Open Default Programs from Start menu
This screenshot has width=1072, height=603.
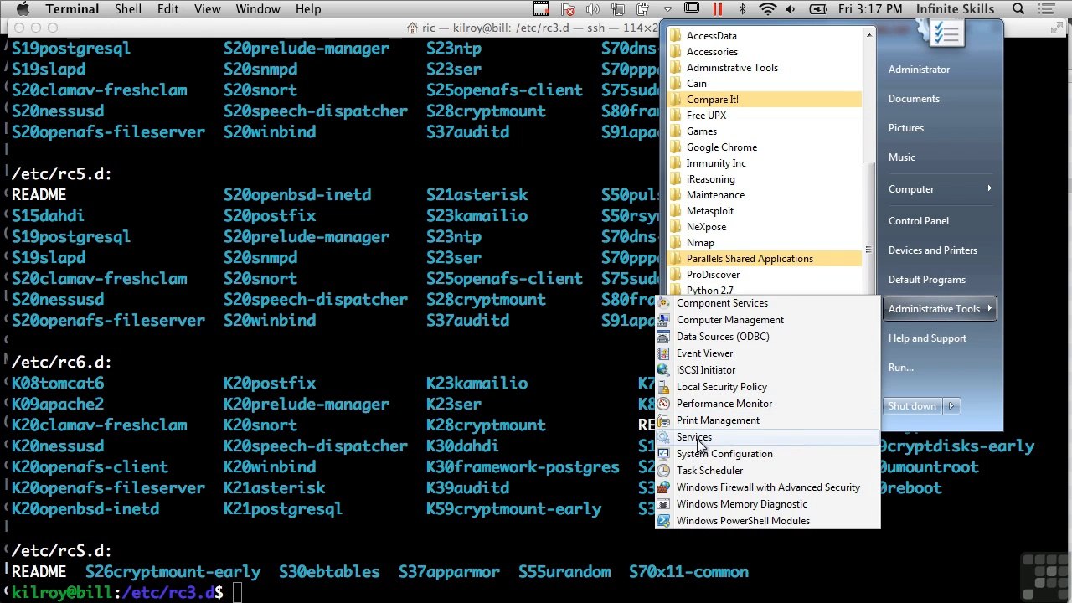point(927,280)
